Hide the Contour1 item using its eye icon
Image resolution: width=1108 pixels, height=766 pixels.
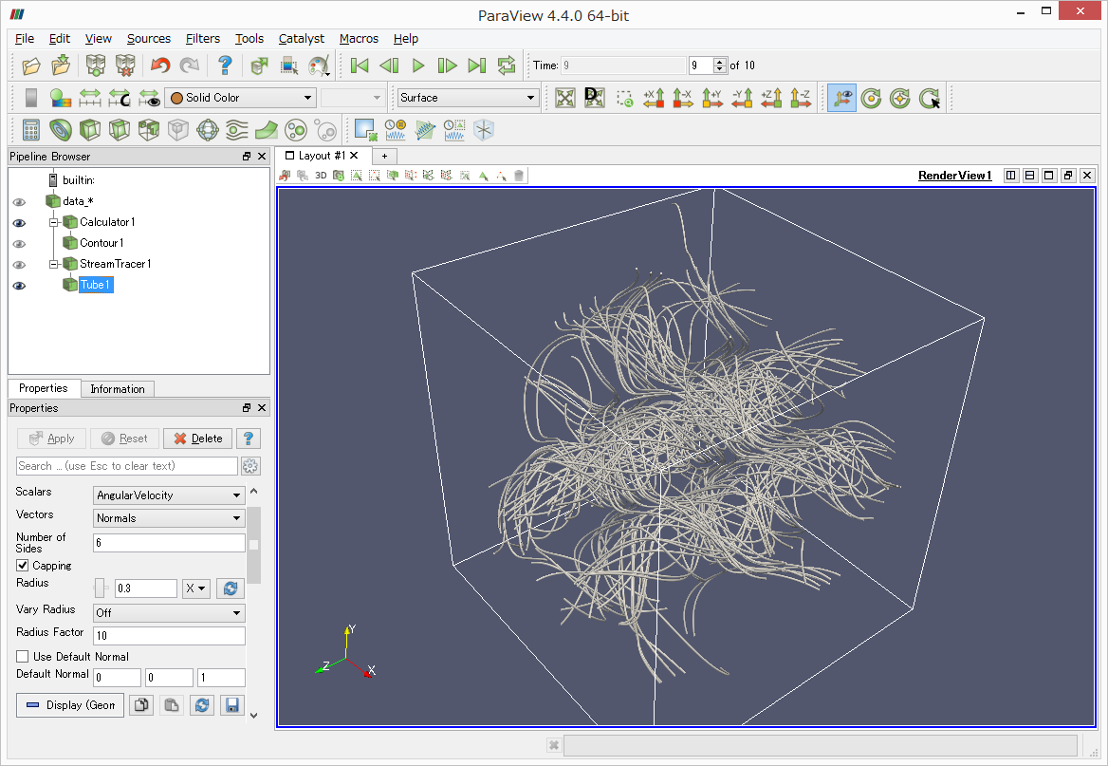point(19,244)
